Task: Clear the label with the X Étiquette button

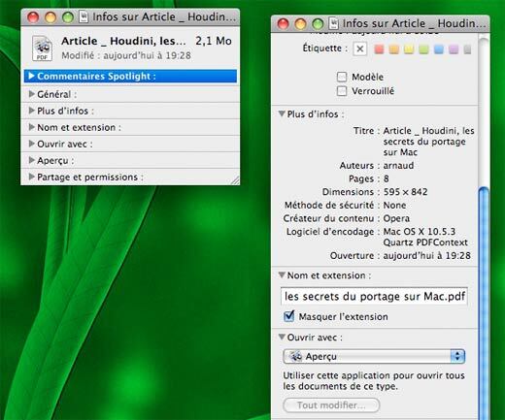Action: [360, 49]
